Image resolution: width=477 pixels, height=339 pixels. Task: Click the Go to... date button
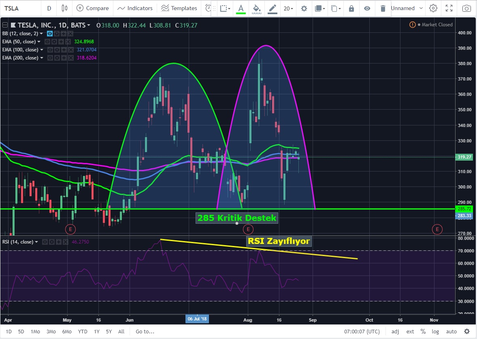coord(145,331)
